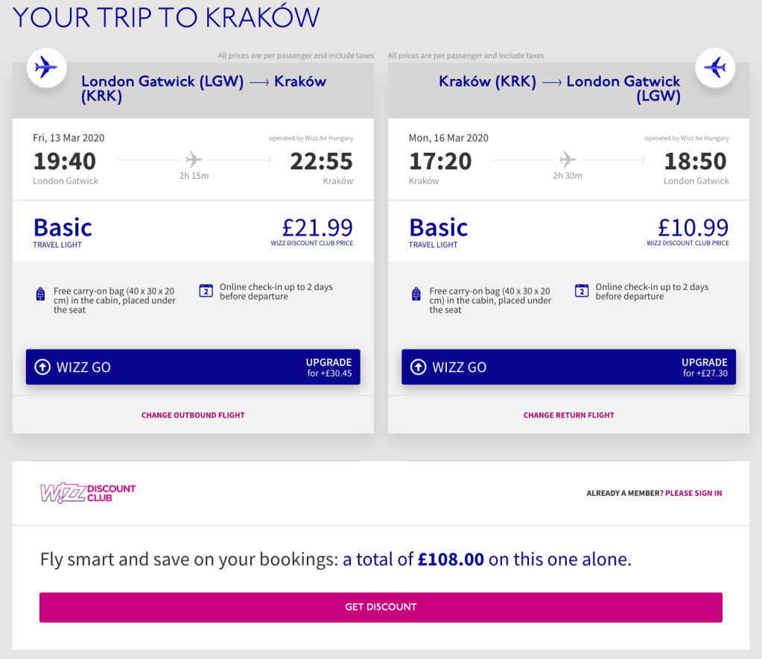Click CHANGE RETURN FLIGHT link
This screenshot has height=659, width=762.
pyautogui.click(x=568, y=415)
